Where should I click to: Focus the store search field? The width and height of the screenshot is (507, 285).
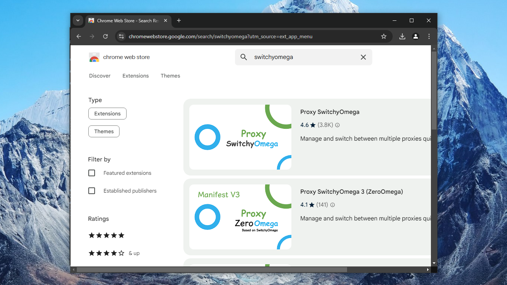(304, 57)
